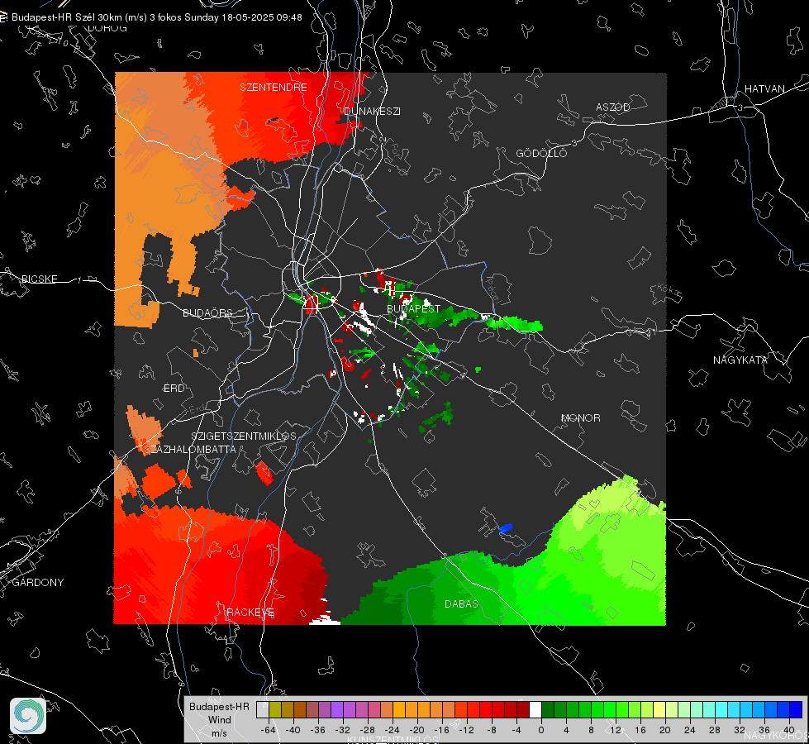Click the 0 legend scale value
Screen dimensions: 809x744
tap(540, 730)
